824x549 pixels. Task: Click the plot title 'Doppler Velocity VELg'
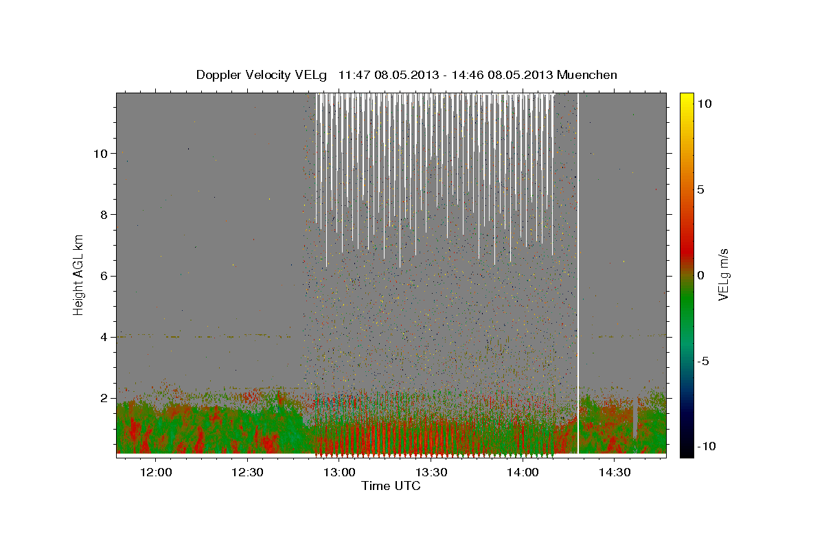261,75
